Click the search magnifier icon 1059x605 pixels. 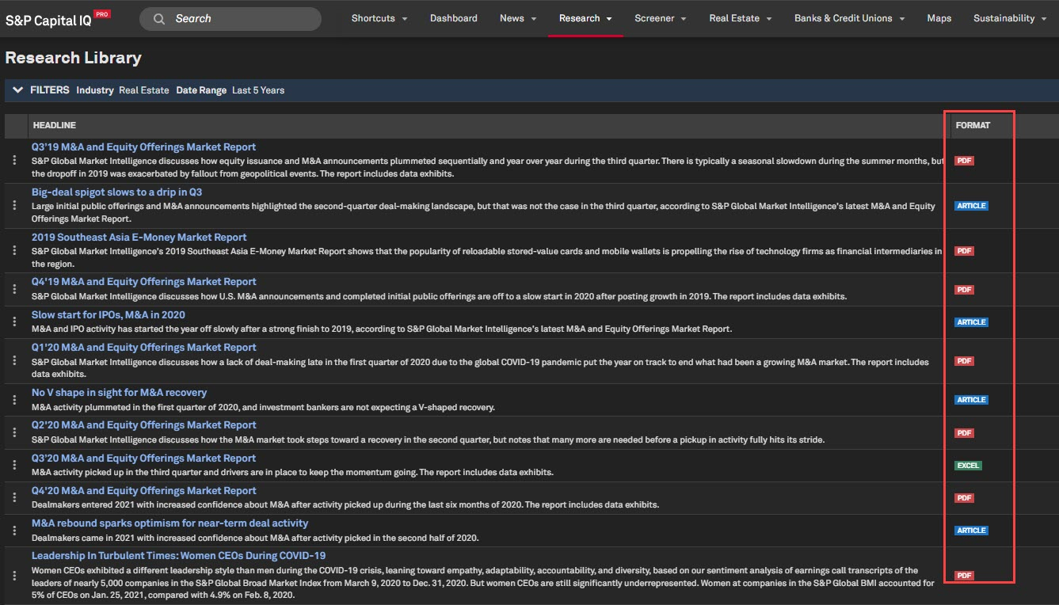coord(159,19)
